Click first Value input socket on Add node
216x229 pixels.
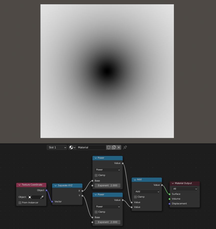tap(132, 202)
